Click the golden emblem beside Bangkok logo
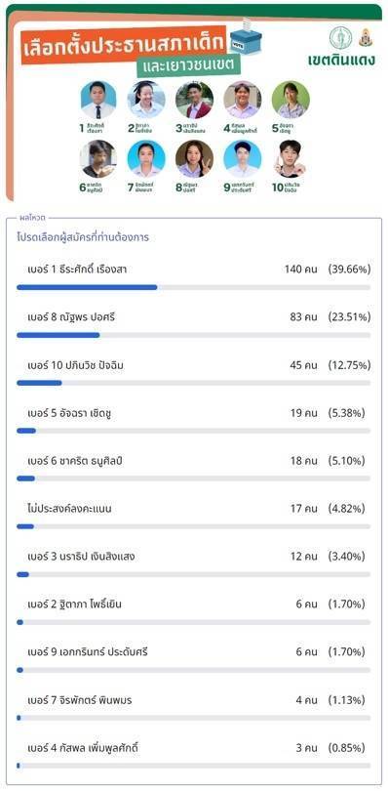This screenshot has width=388, height=791. [x=366, y=38]
